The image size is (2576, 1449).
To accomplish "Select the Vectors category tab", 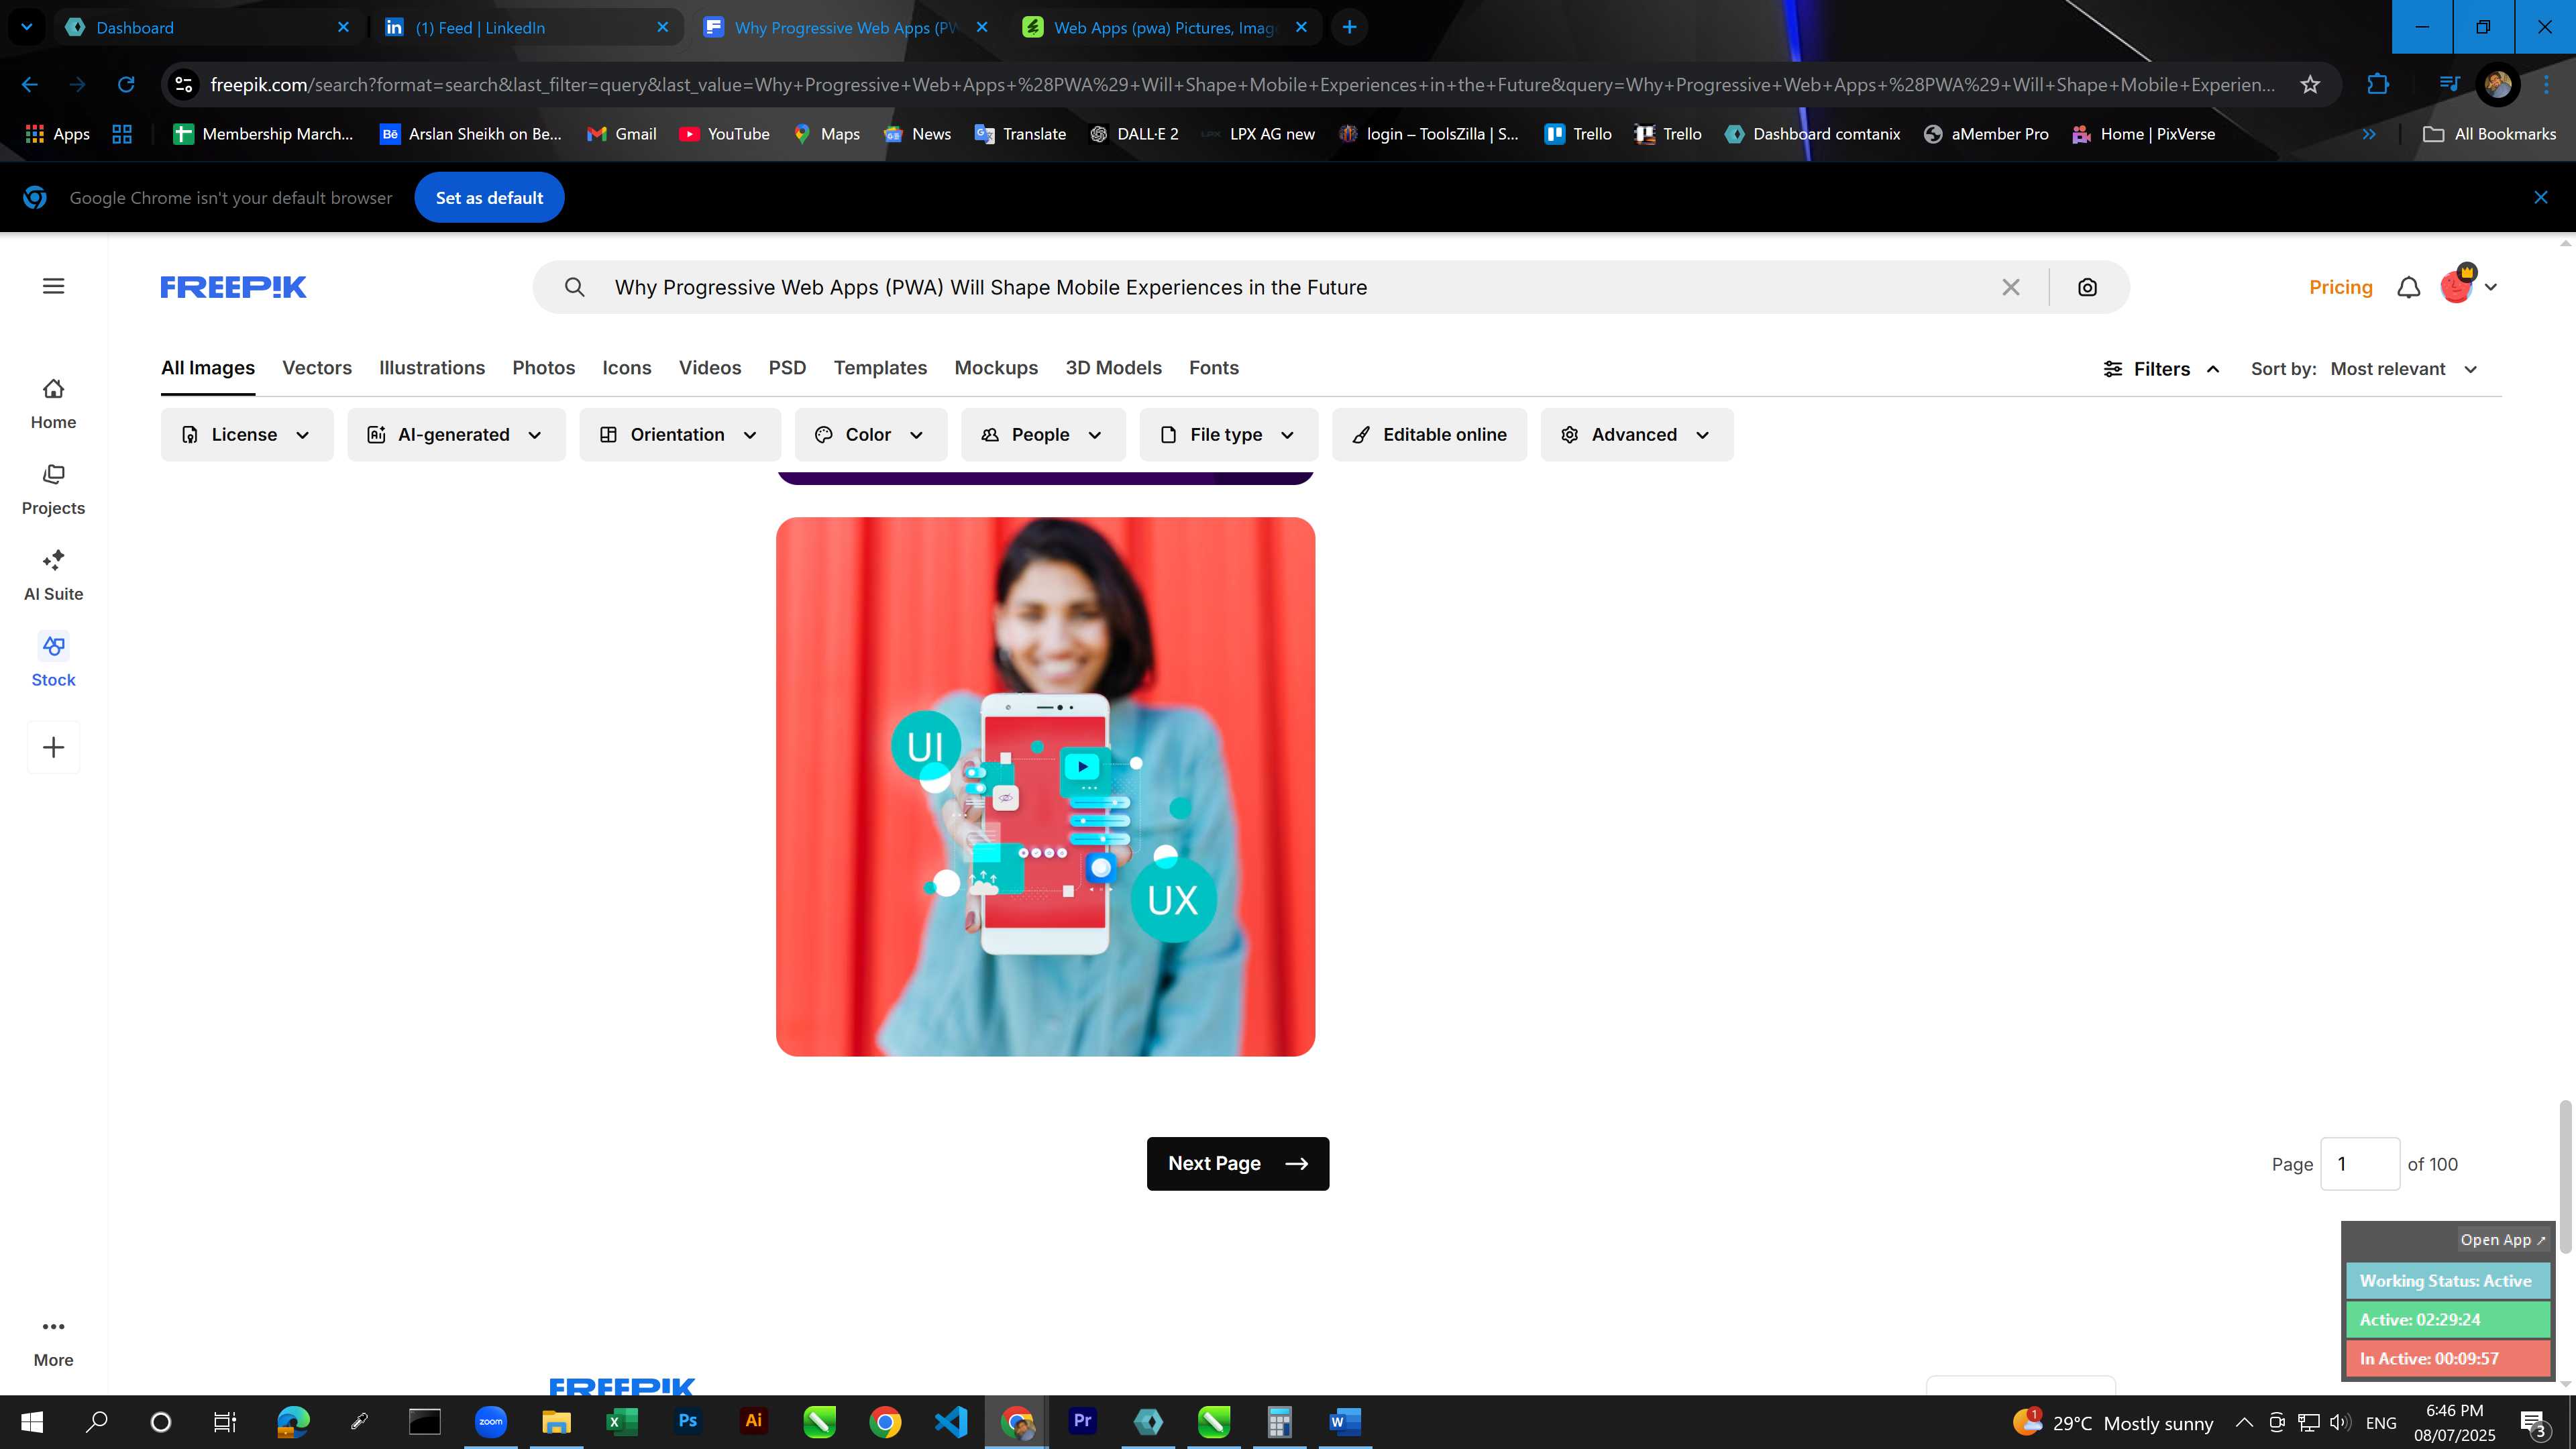I will click(x=317, y=369).
